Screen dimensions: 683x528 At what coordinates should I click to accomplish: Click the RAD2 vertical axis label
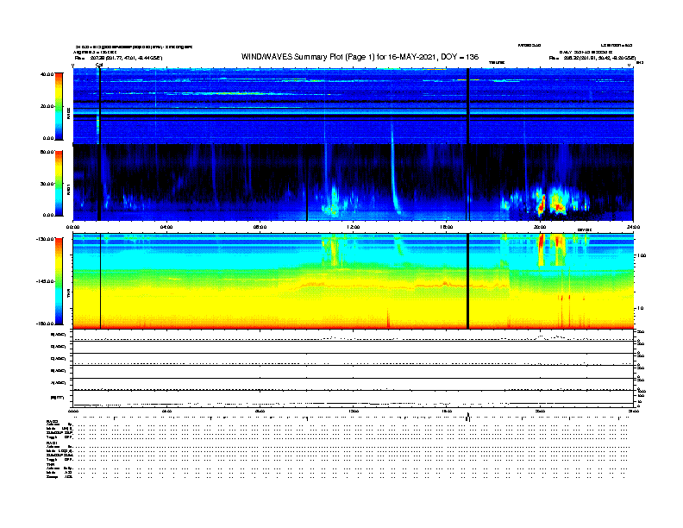point(68,113)
